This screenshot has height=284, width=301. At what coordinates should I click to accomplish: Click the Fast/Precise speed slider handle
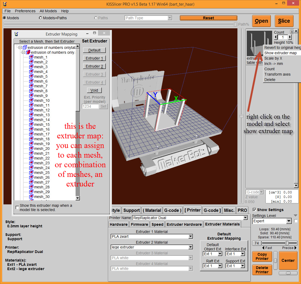(x=287, y=243)
